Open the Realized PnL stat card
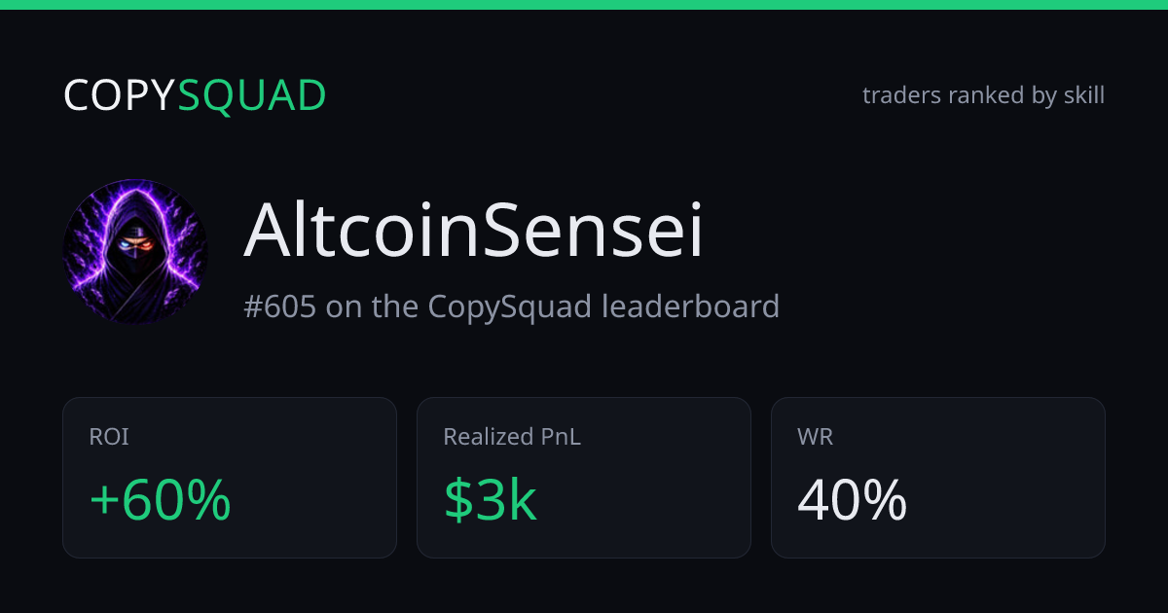This screenshot has width=1168, height=613. (584, 478)
